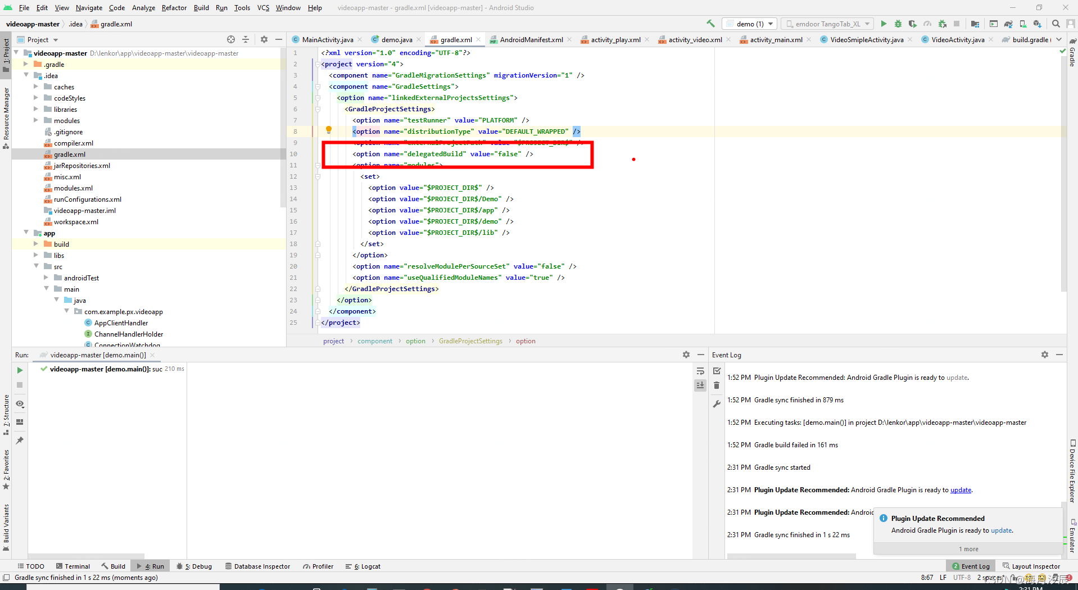Screen dimensions: 1078x590
Task: Select gradle.xml in the project tree
Action: [x=70, y=154]
